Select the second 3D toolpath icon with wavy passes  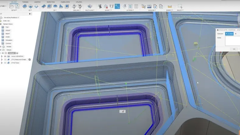[x=49, y=6]
